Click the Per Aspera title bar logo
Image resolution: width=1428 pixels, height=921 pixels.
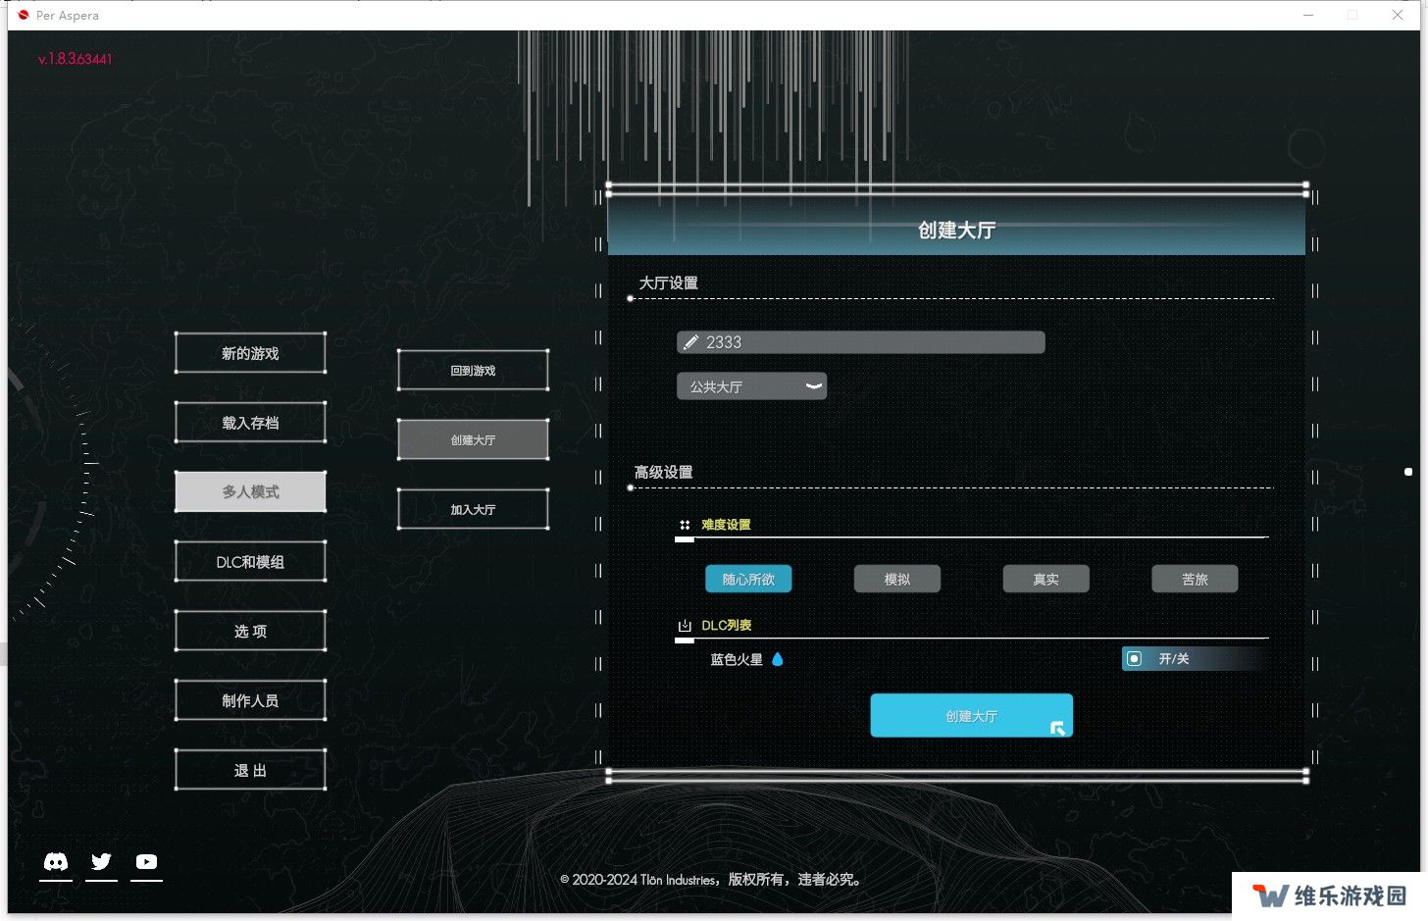[24, 15]
